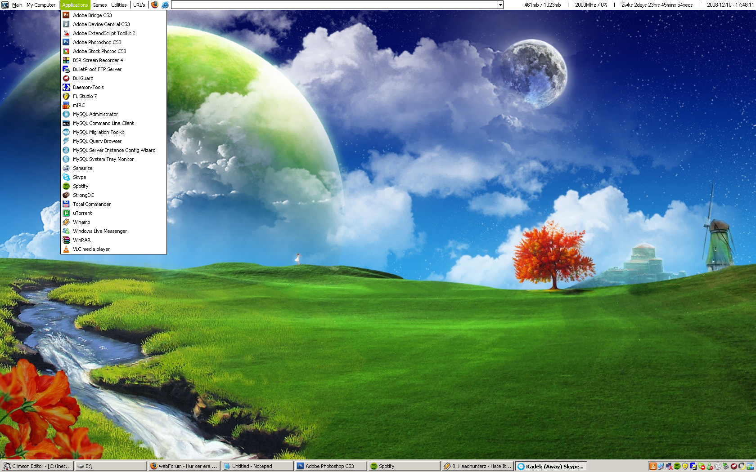Select Skype in the Applications menu
Viewport: 756px width, 472px height.
click(x=114, y=177)
